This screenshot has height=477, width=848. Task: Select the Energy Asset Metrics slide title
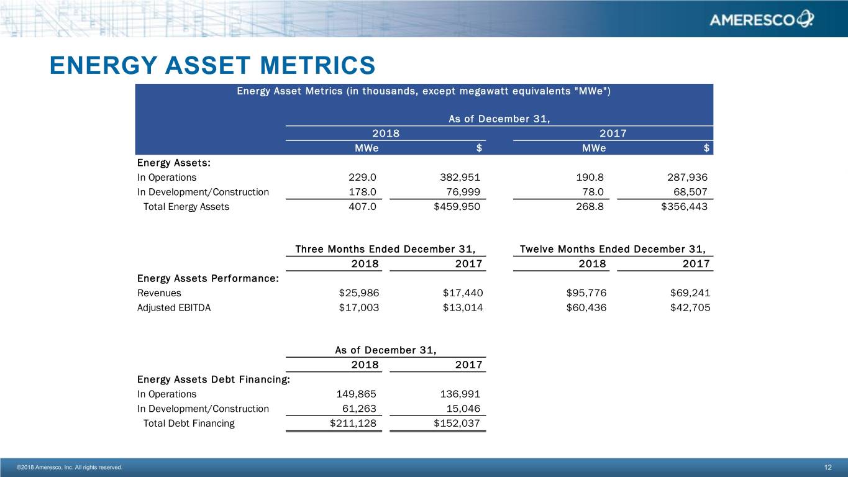pos(212,65)
